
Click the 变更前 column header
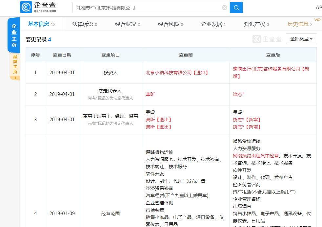tap(186, 55)
